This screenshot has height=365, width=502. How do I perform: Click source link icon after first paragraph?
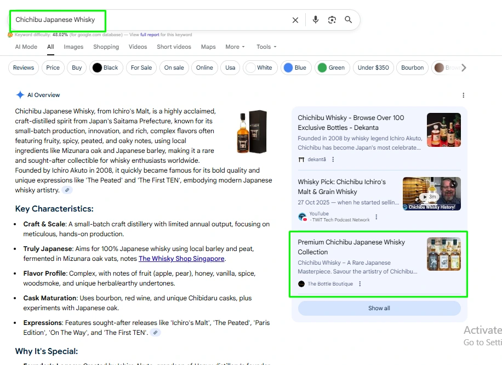point(67,190)
